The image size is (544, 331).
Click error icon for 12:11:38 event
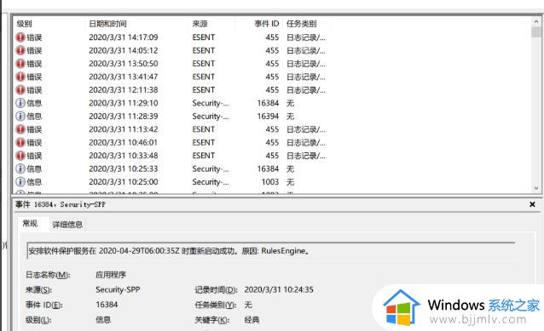tap(20, 89)
